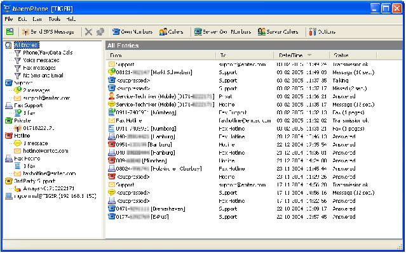Screen dimensions: 406x253
Task: Open the File menu
Action: pyautogui.click(x=8, y=19)
